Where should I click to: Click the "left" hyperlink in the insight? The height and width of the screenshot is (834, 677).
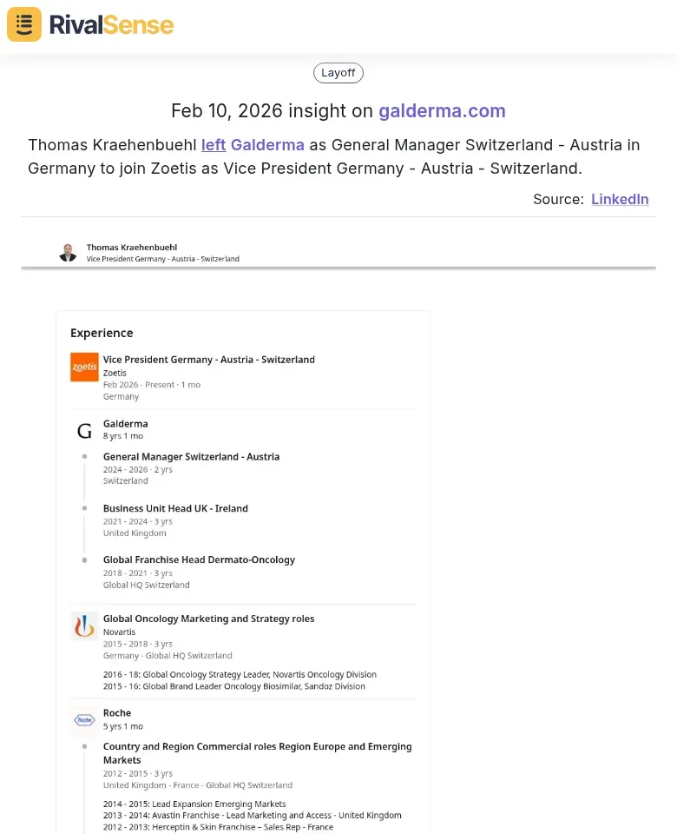point(214,145)
